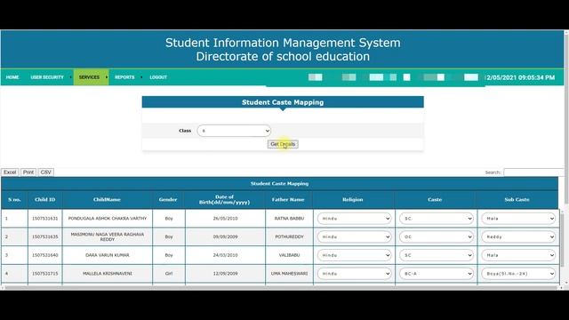Open Boya Sub Caste dropdown

[518, 274]
